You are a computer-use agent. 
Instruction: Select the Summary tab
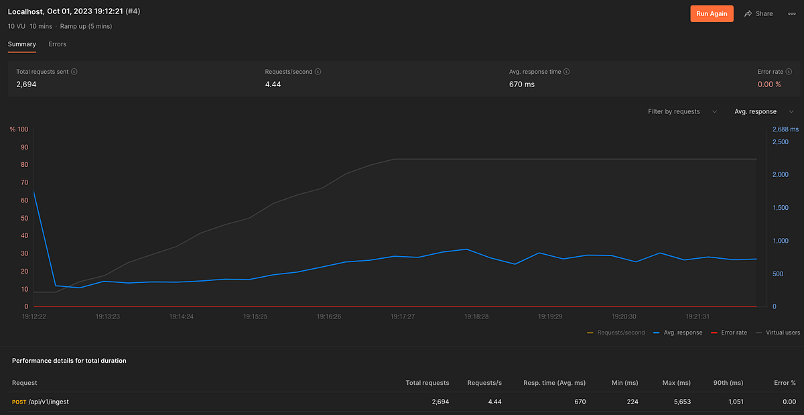tap(21, 44)
